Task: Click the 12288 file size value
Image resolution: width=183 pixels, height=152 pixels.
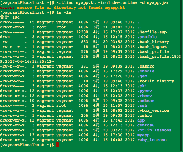Action: click(82, 32)
